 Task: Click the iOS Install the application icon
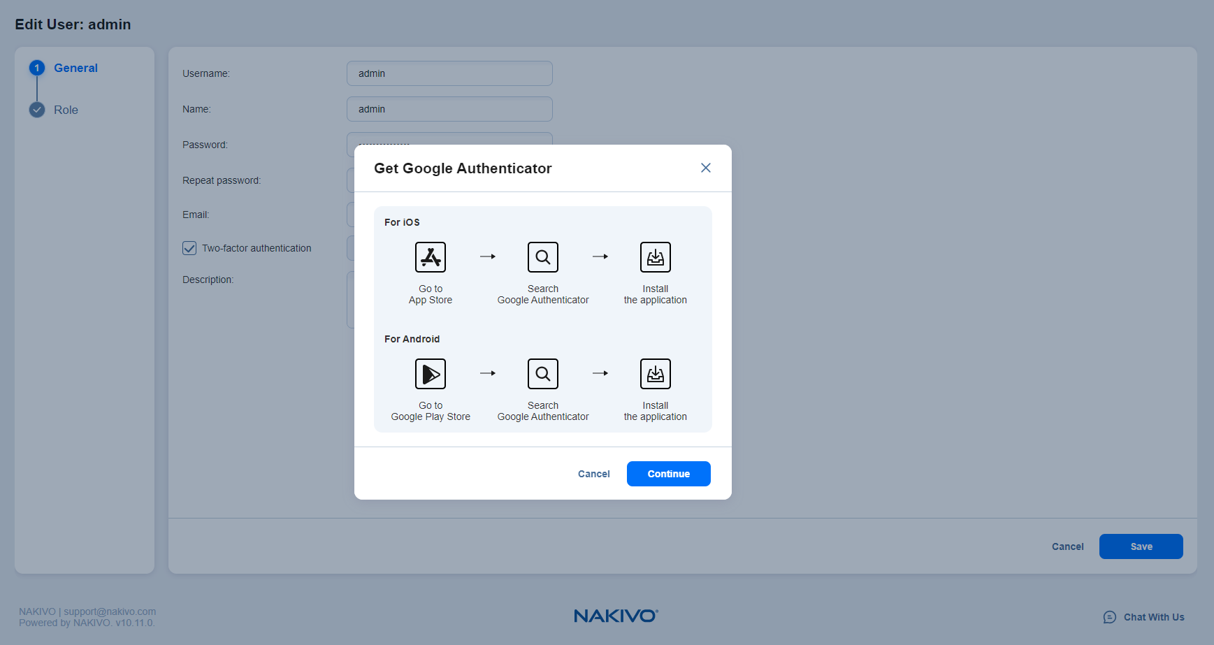coord(655,257)
